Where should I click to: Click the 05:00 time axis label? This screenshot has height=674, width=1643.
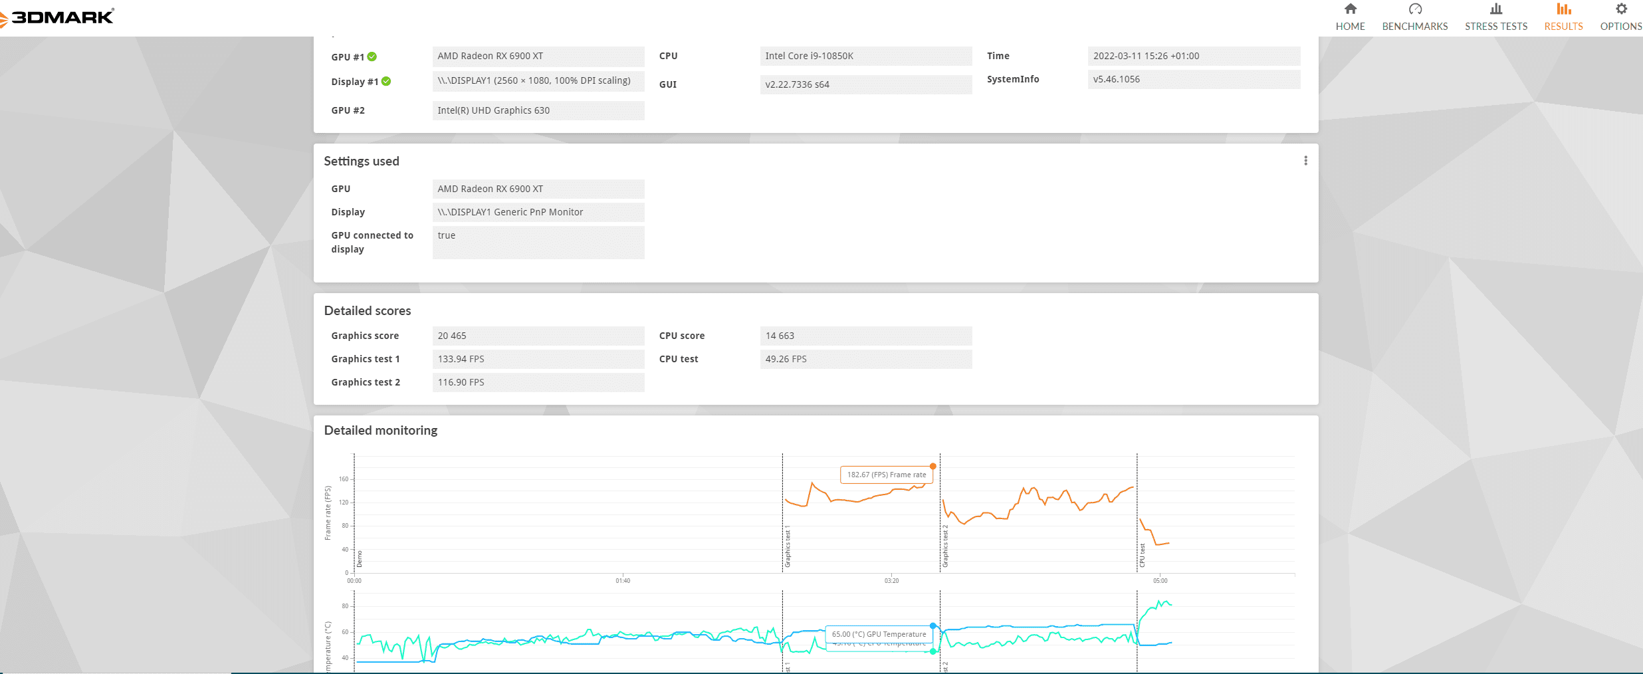click(1160, 581)
